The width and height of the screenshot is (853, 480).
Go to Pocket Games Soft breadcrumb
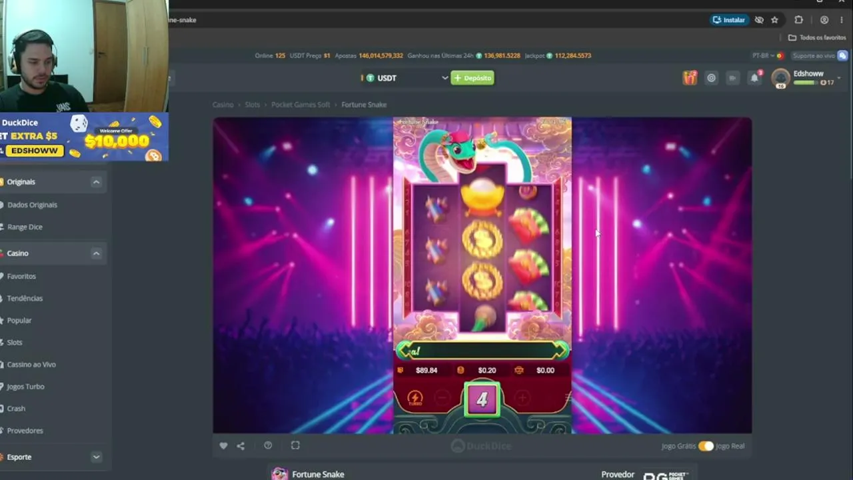[x=301, y=105]
